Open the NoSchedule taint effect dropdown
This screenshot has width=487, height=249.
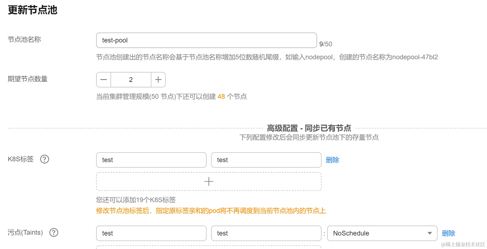pyautogui.click(x=382, y=233)
